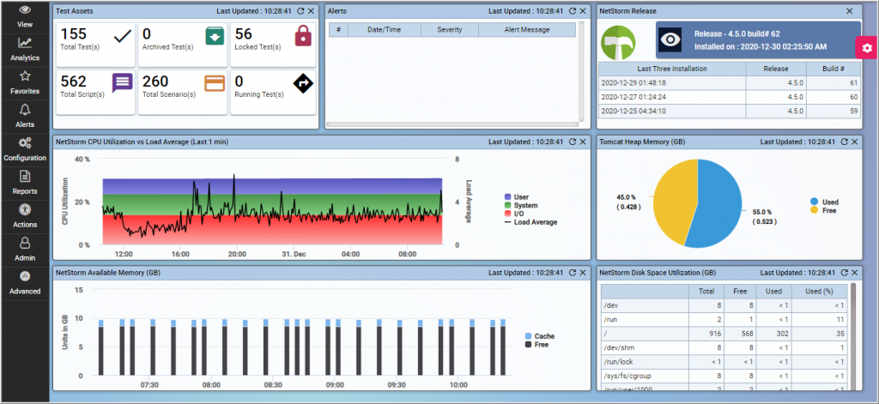Toggle the Cache series in memory legend
This screenshot has width=879, height=404.
coord(539,336)
